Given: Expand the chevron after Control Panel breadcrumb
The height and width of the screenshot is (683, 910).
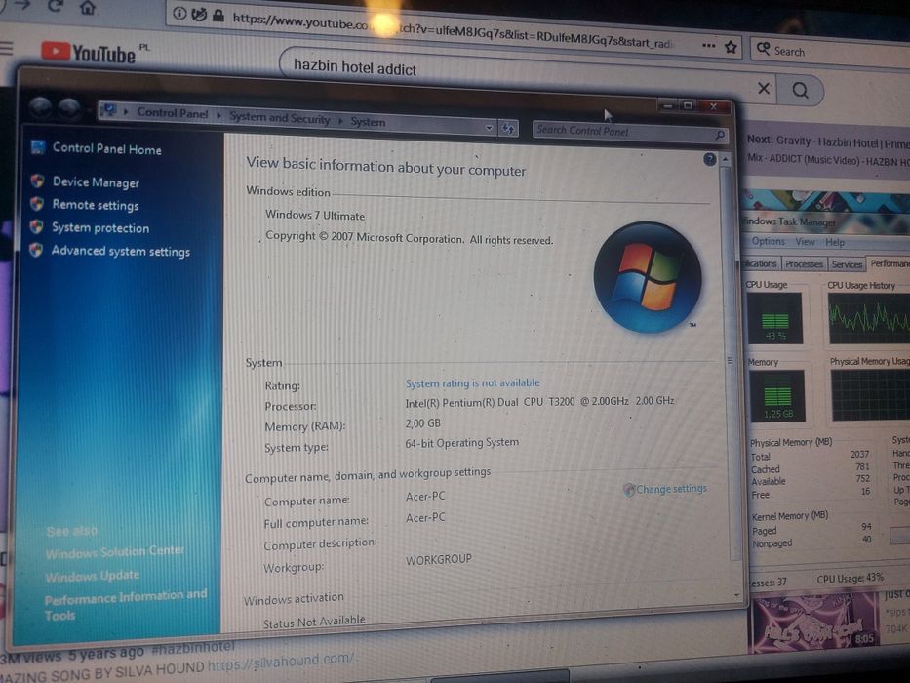Looking at the screenshot, I should 218,115.
